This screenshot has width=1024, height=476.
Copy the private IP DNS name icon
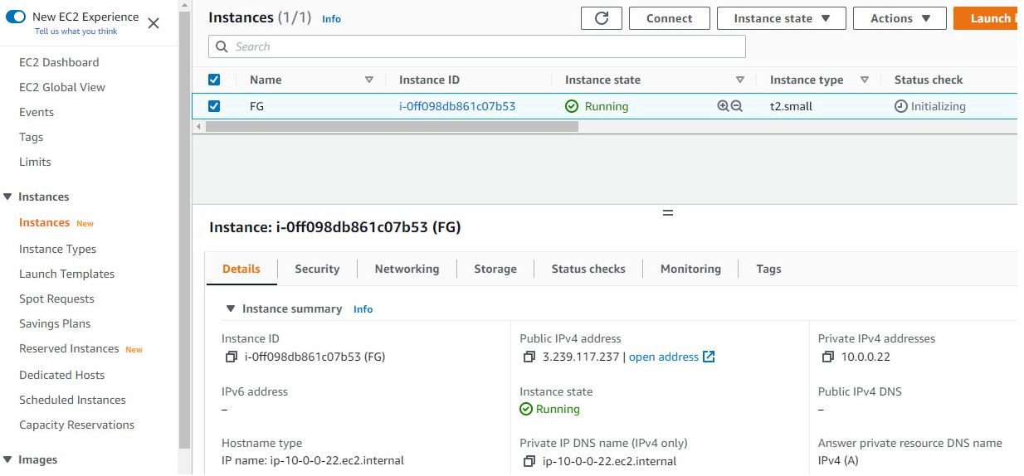pos(529,461)
